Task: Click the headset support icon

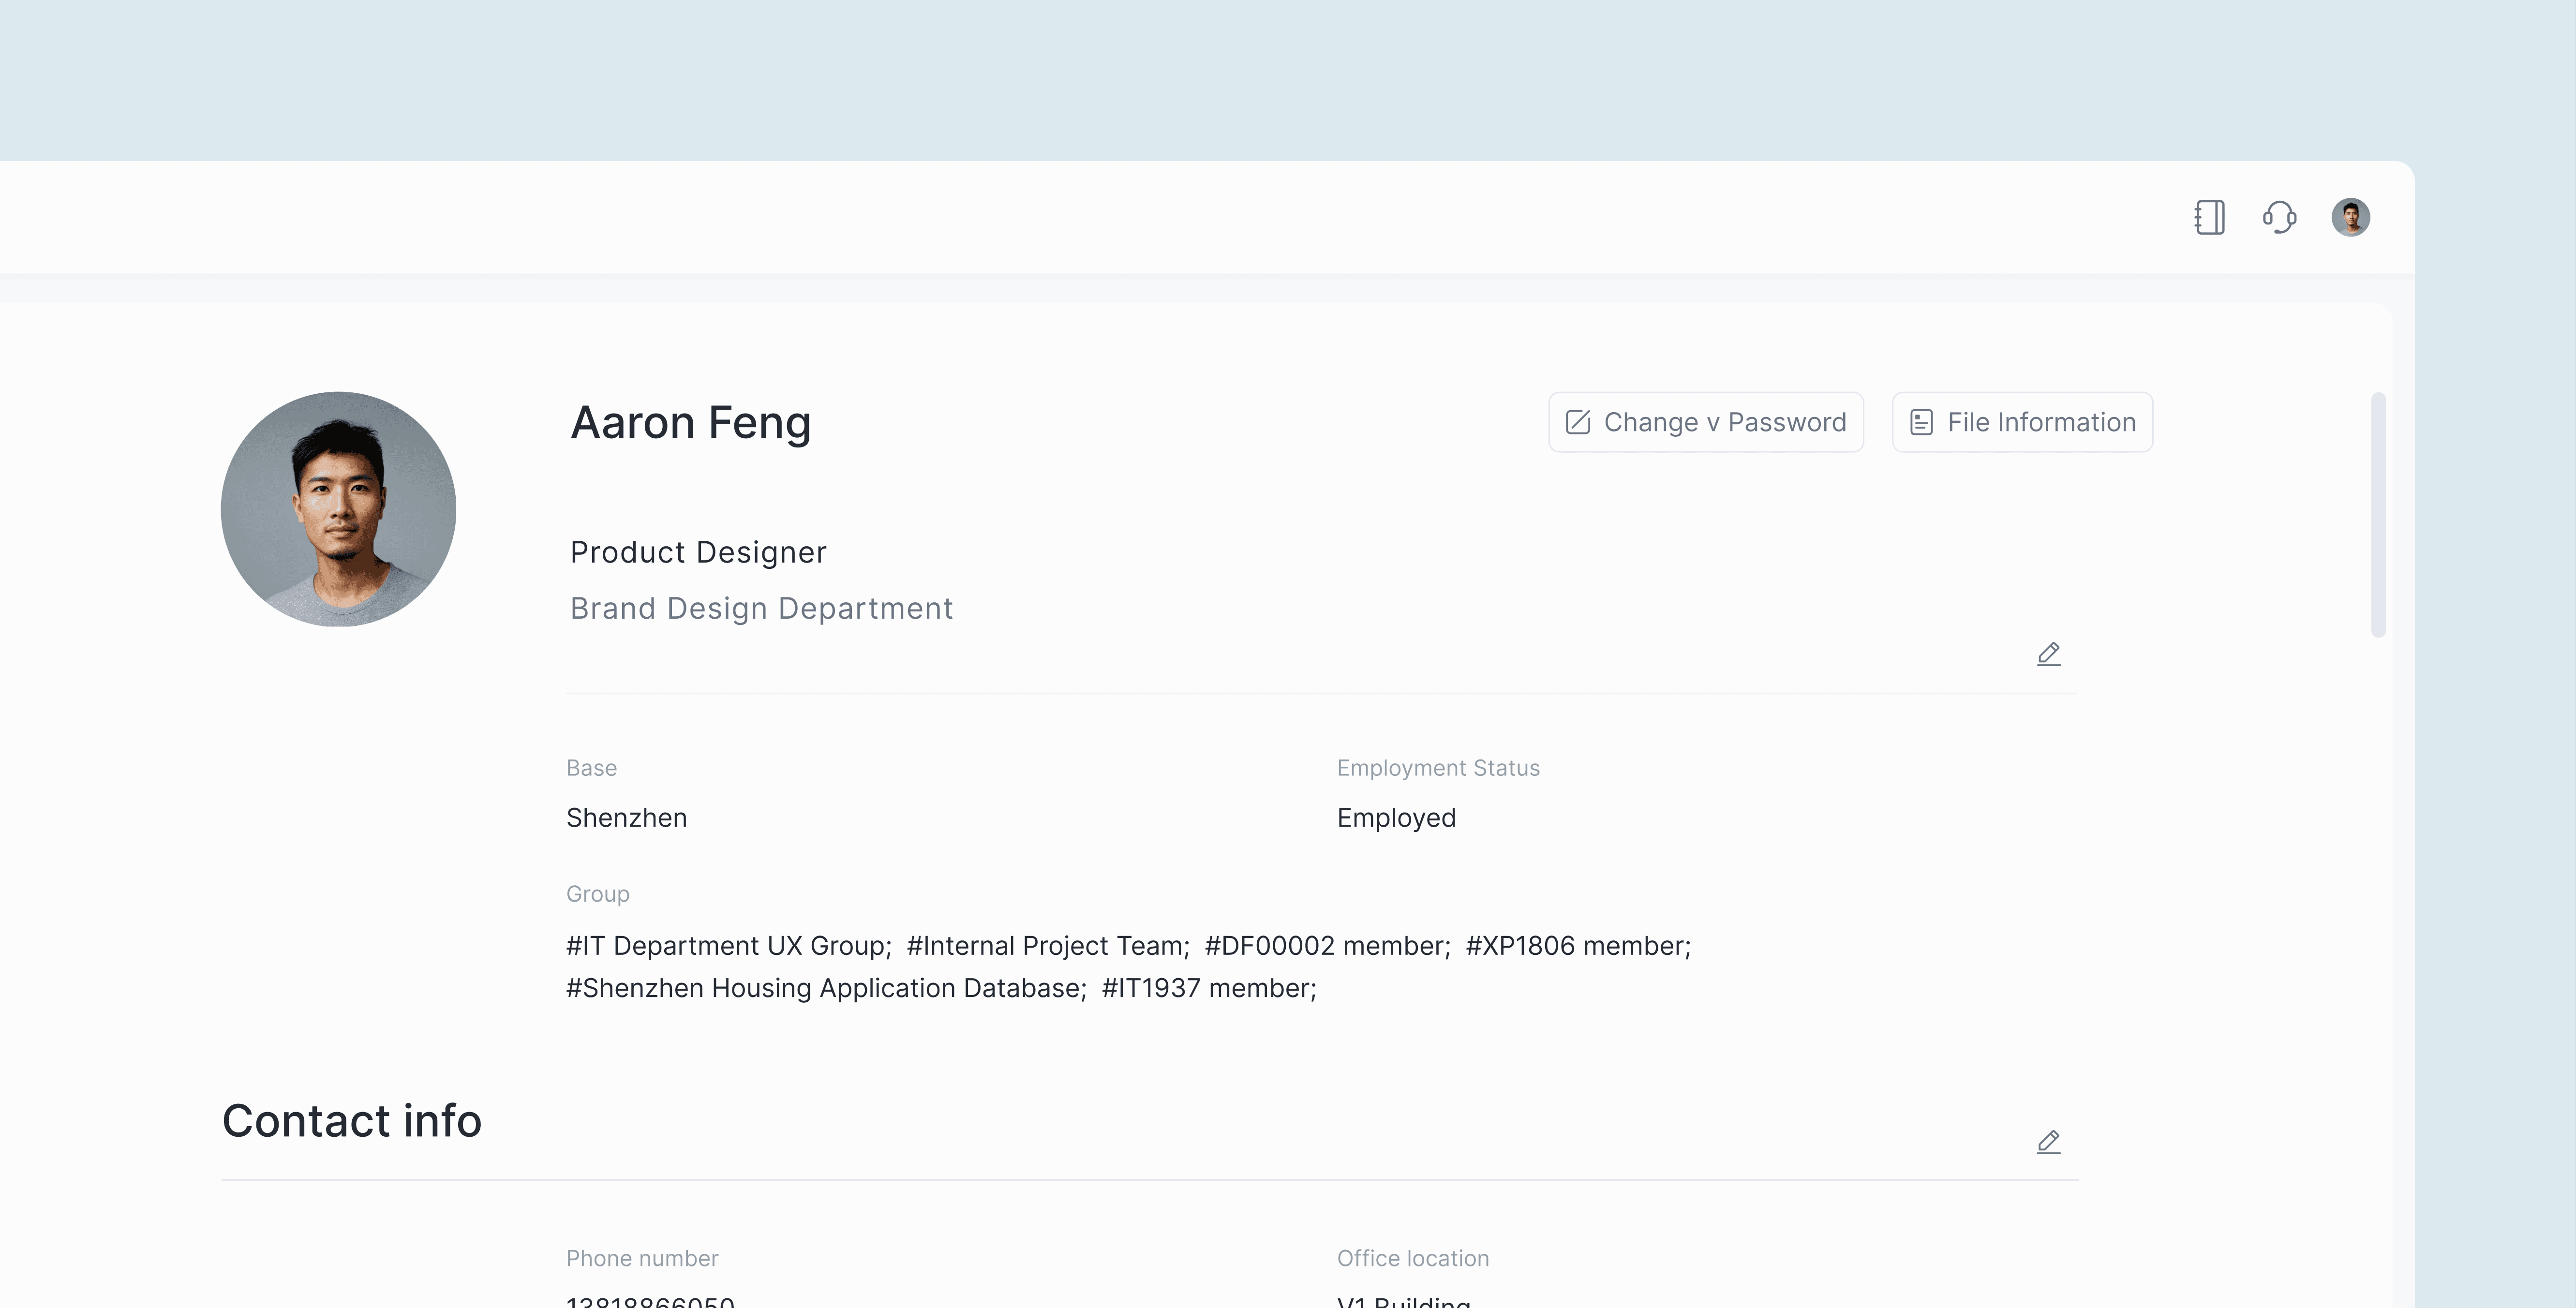Action: point(2279,217)
